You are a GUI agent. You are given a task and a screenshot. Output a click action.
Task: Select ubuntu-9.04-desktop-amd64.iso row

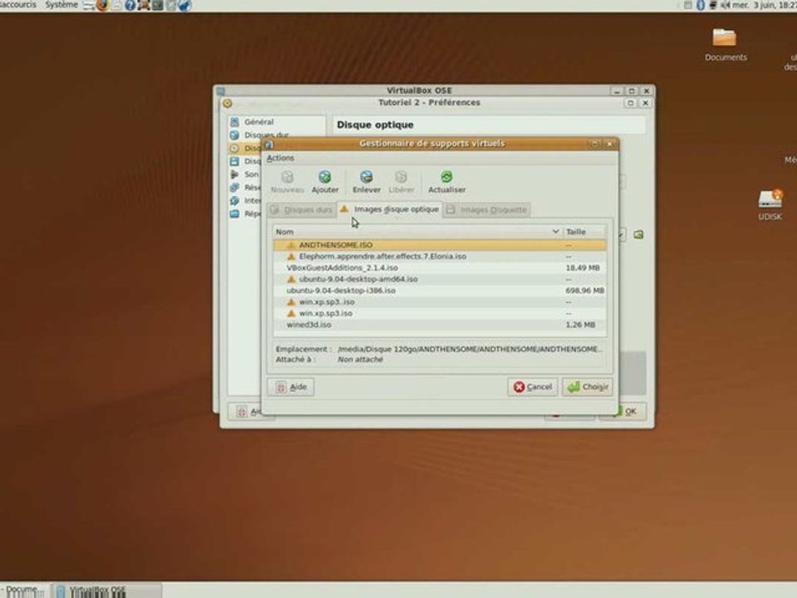coord(440,279)
